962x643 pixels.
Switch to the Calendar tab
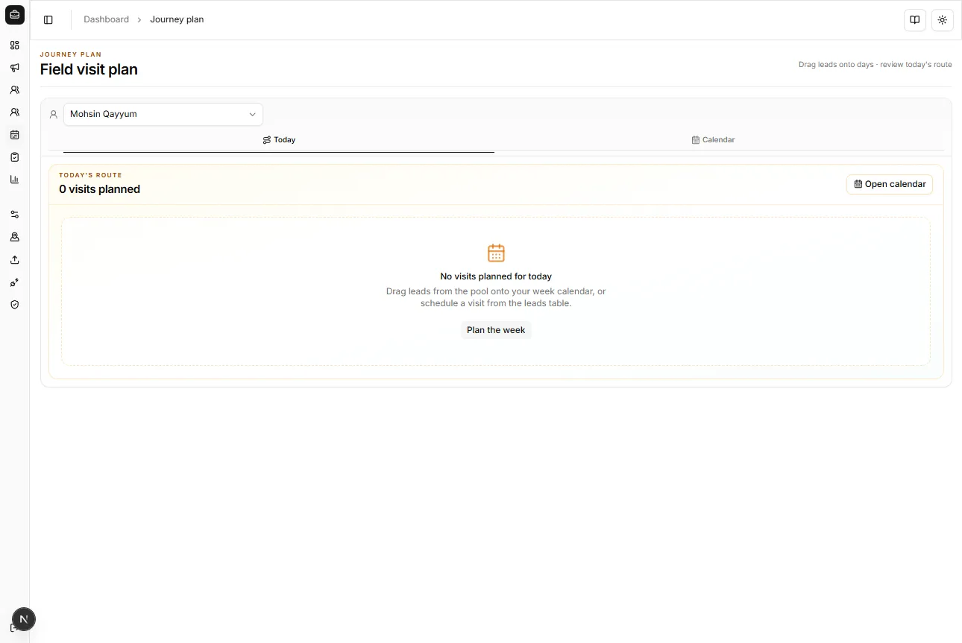(x=713, y=140)
